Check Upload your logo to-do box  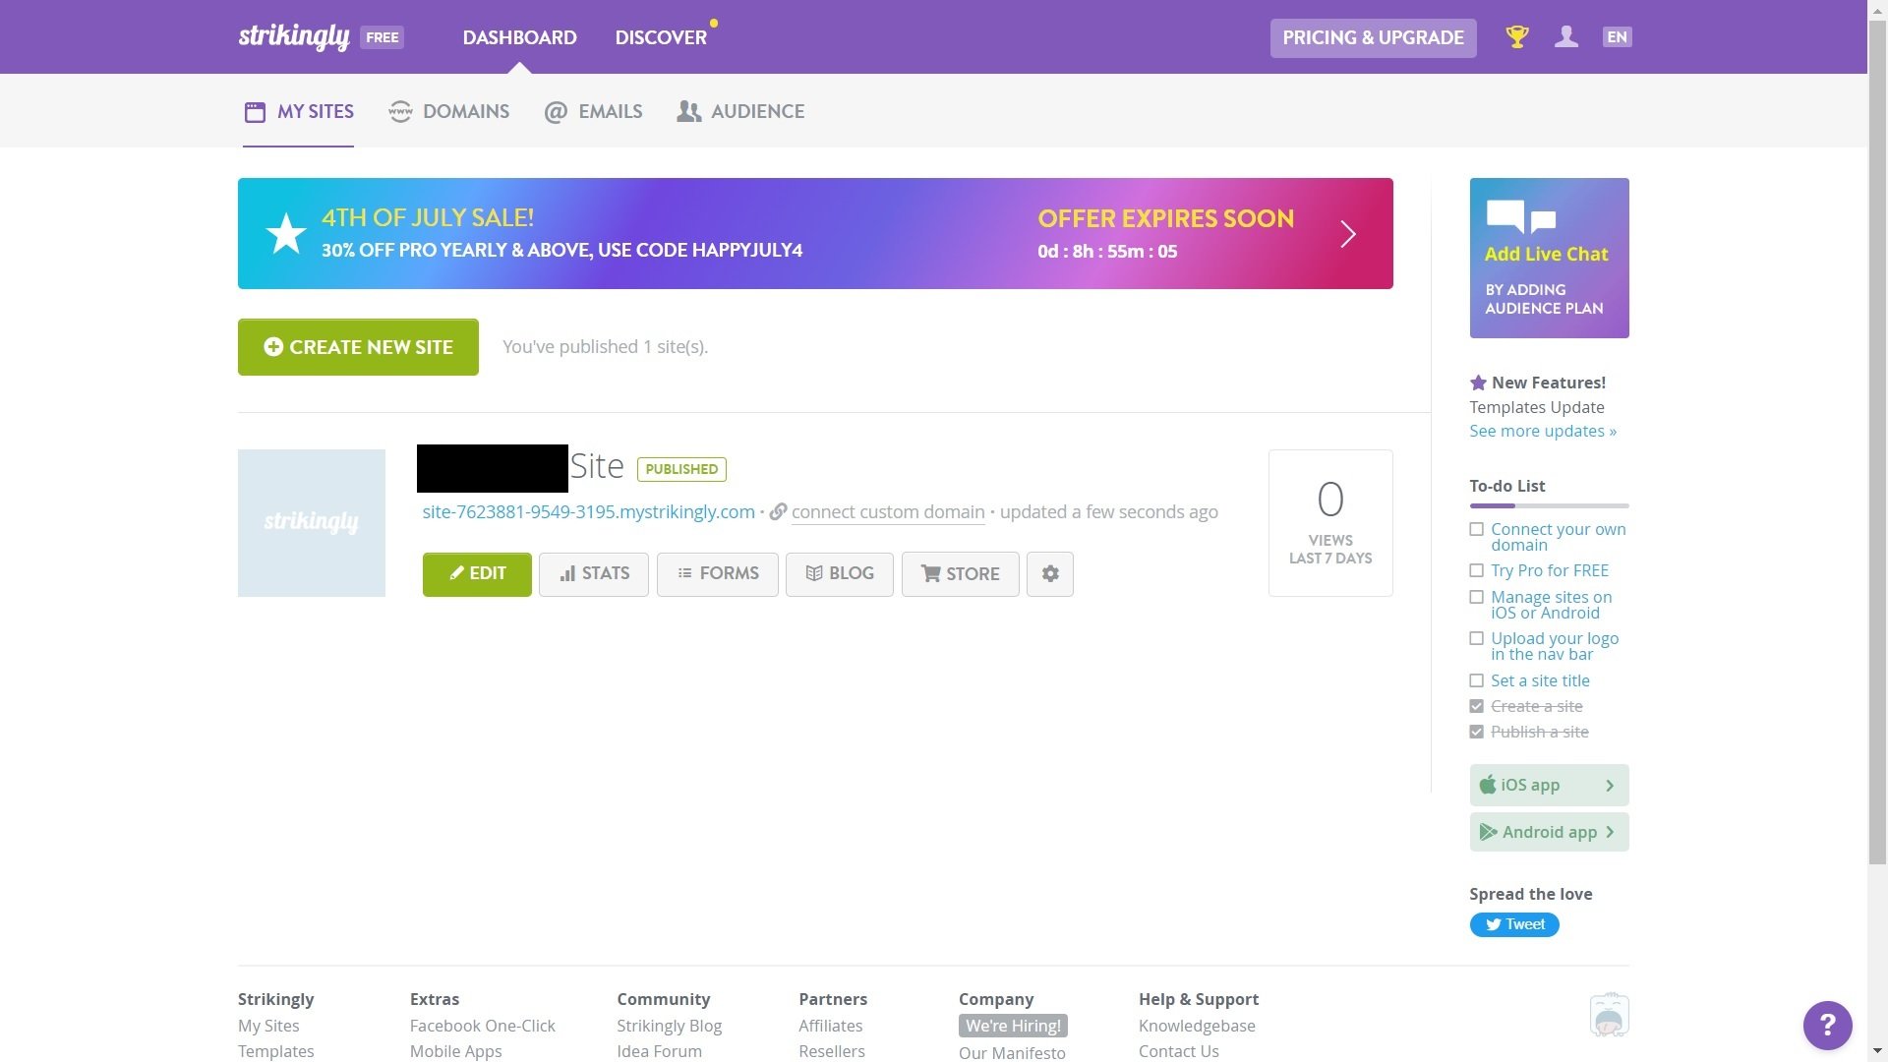tap(1476, 638)
